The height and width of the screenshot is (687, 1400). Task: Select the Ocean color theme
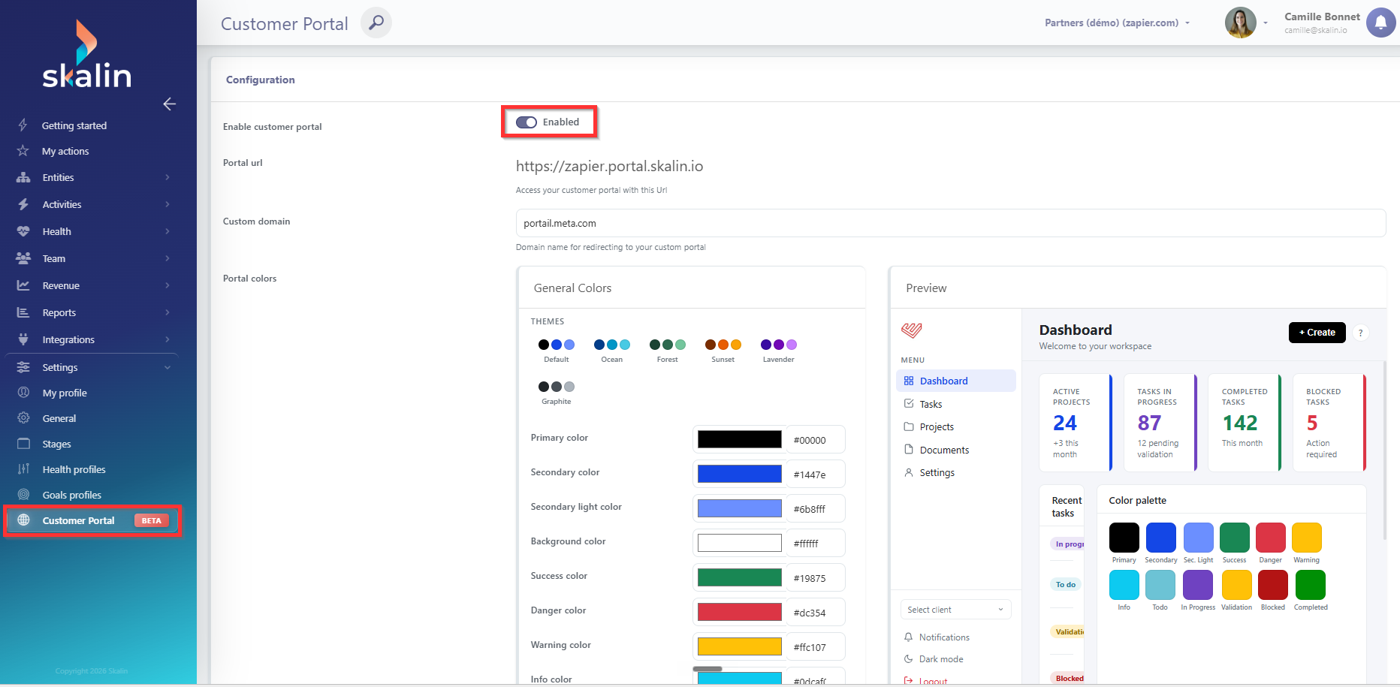612,350
